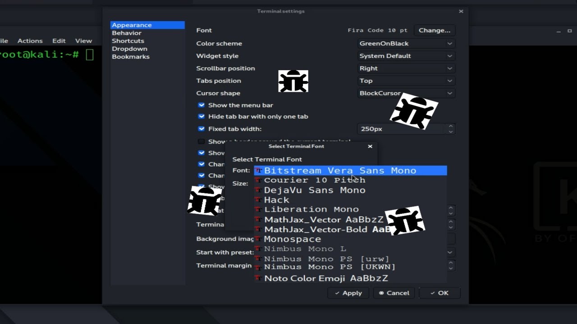This screenshot has width=577, height=324.
Task: Click font type icon beside DejaVu Sans Mono
Action: point(259,190)
